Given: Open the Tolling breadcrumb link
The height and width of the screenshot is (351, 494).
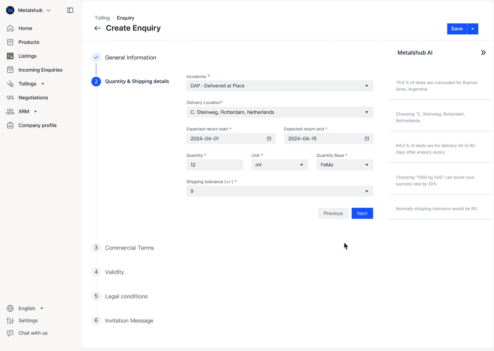Looking at the screenshot, I should click(x=102, y=18).
